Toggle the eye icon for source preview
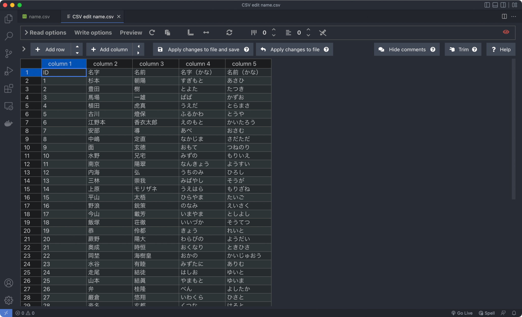Viewport: 522px width, 317px height. [x=506, y=32]
